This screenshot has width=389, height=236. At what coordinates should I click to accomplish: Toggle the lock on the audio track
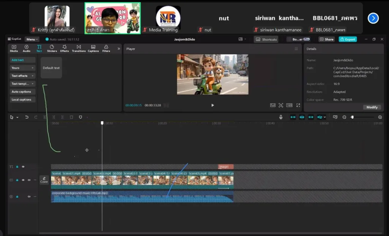coord(17,197)
